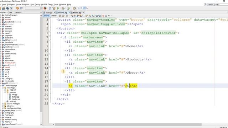Click the Stop Macro Recording icon

coord(106,16)
